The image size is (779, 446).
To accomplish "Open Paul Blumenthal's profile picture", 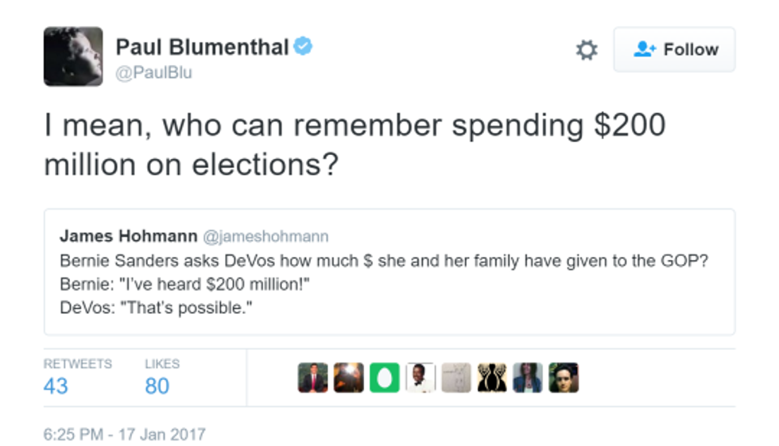I will tap(73, 56).
